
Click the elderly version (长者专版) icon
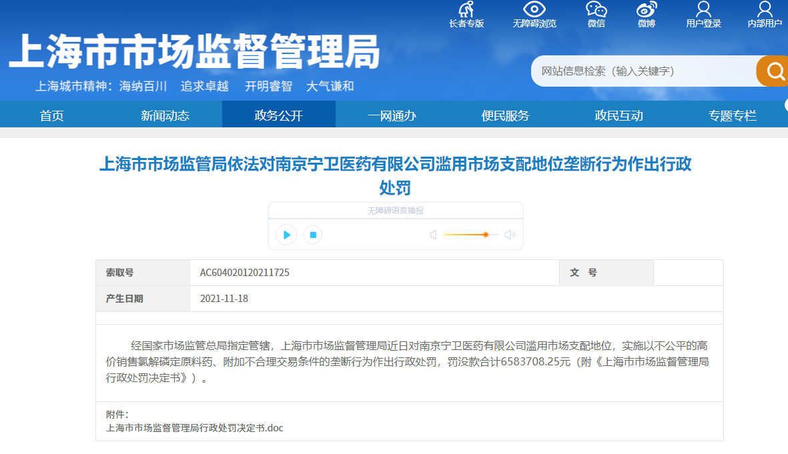click(466, 10)
